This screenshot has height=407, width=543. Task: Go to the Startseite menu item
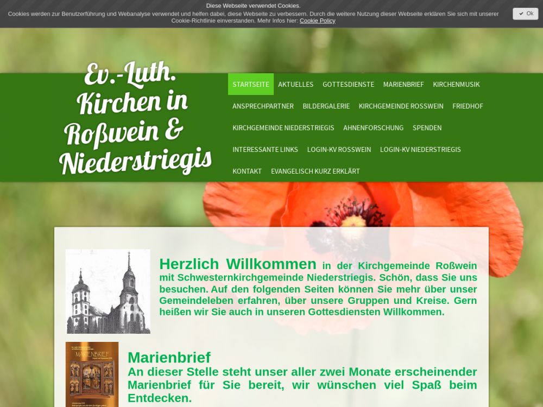(x=250, y=84)
